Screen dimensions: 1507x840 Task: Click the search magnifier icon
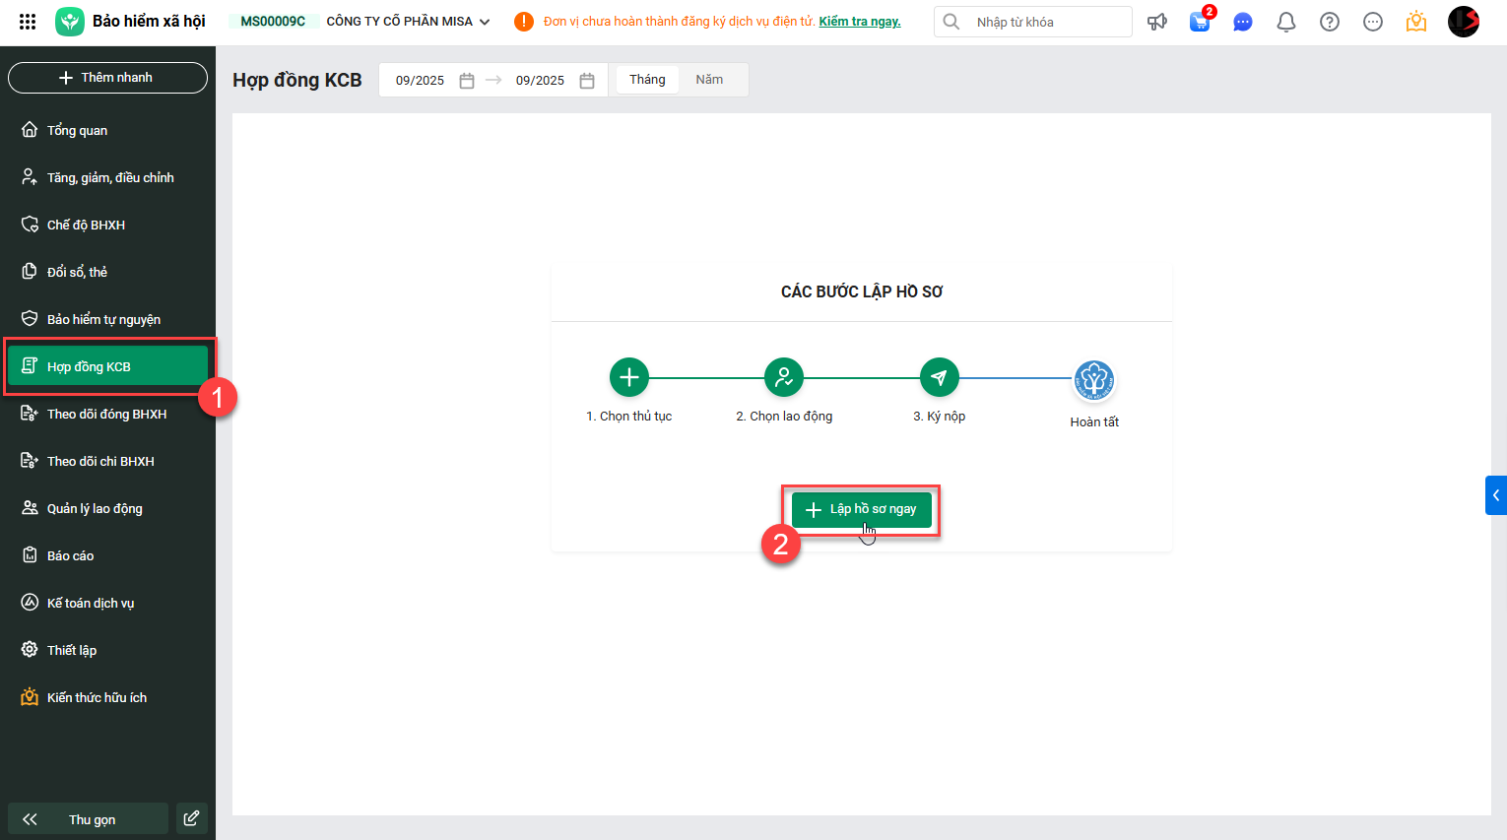(951, 22)
